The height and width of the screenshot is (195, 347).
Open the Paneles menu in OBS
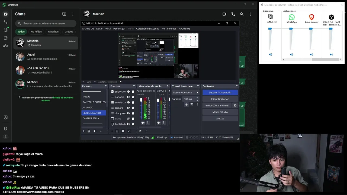coord(119,28)
